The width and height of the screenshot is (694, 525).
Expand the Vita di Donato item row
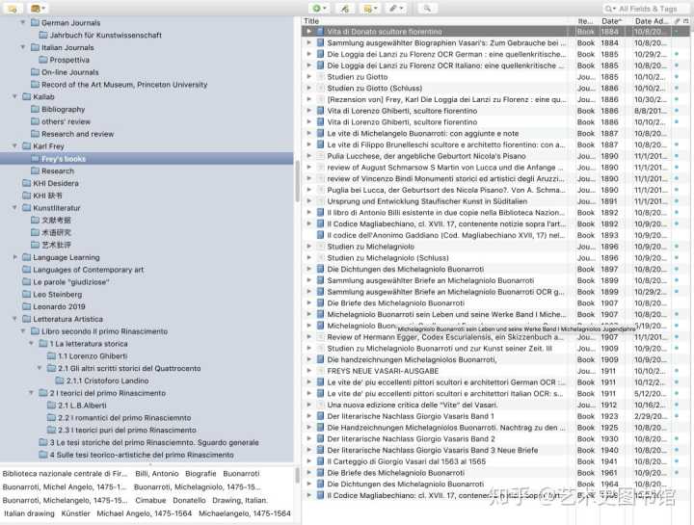309,32
